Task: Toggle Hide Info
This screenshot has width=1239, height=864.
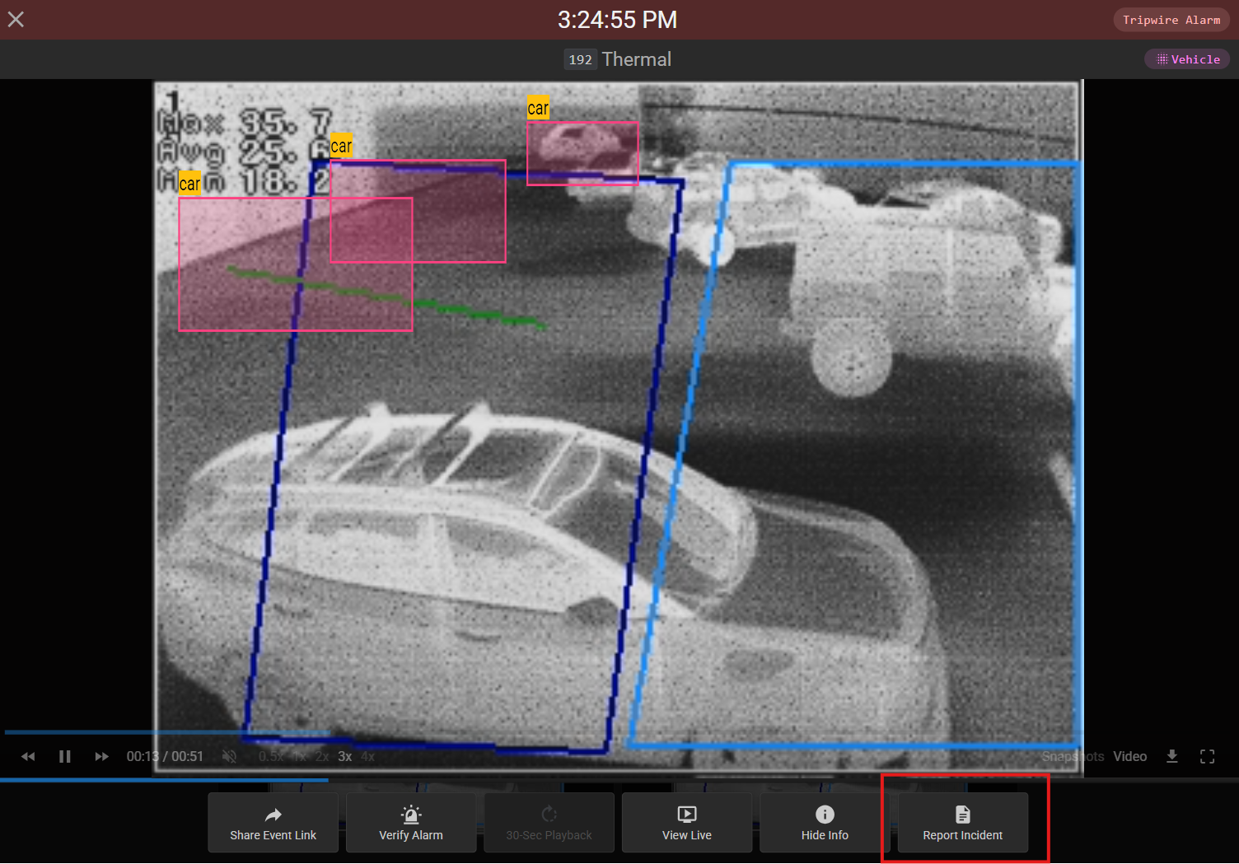Action: click(825, 823)
